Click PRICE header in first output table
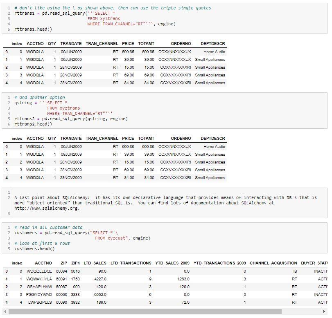Image resolution: width=332 pixels, height=318 pixels. (128, 44)
